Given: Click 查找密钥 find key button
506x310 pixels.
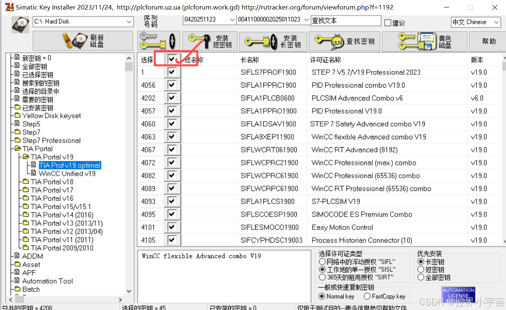Looking at the screenshot, I should pyautogui.click(x=344, y=41).
